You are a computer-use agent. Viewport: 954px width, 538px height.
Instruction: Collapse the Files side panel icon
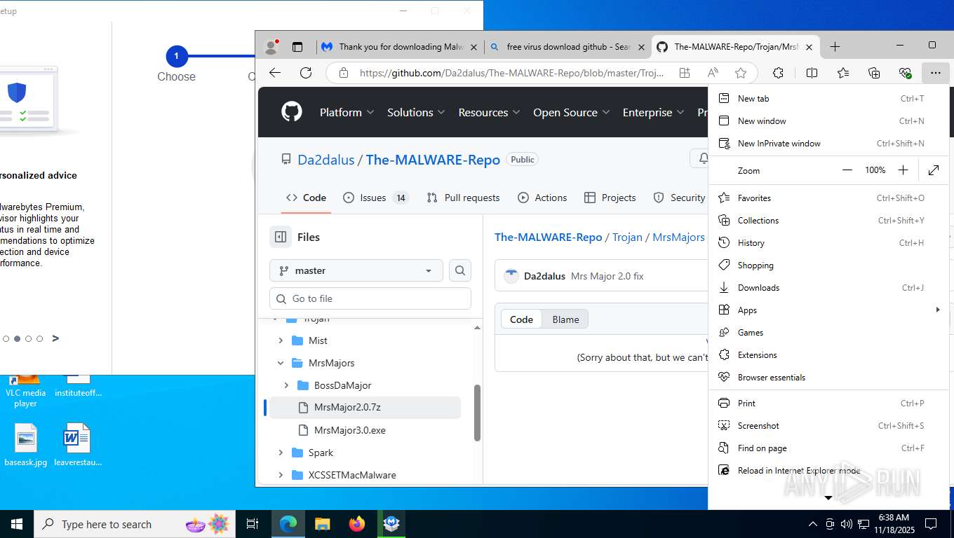tap(281, 237)
